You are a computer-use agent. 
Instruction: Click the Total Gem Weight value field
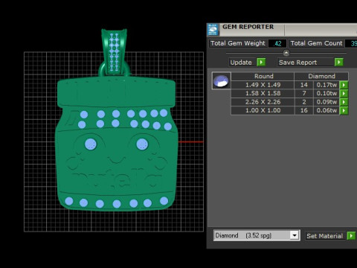tap(277, 43)
